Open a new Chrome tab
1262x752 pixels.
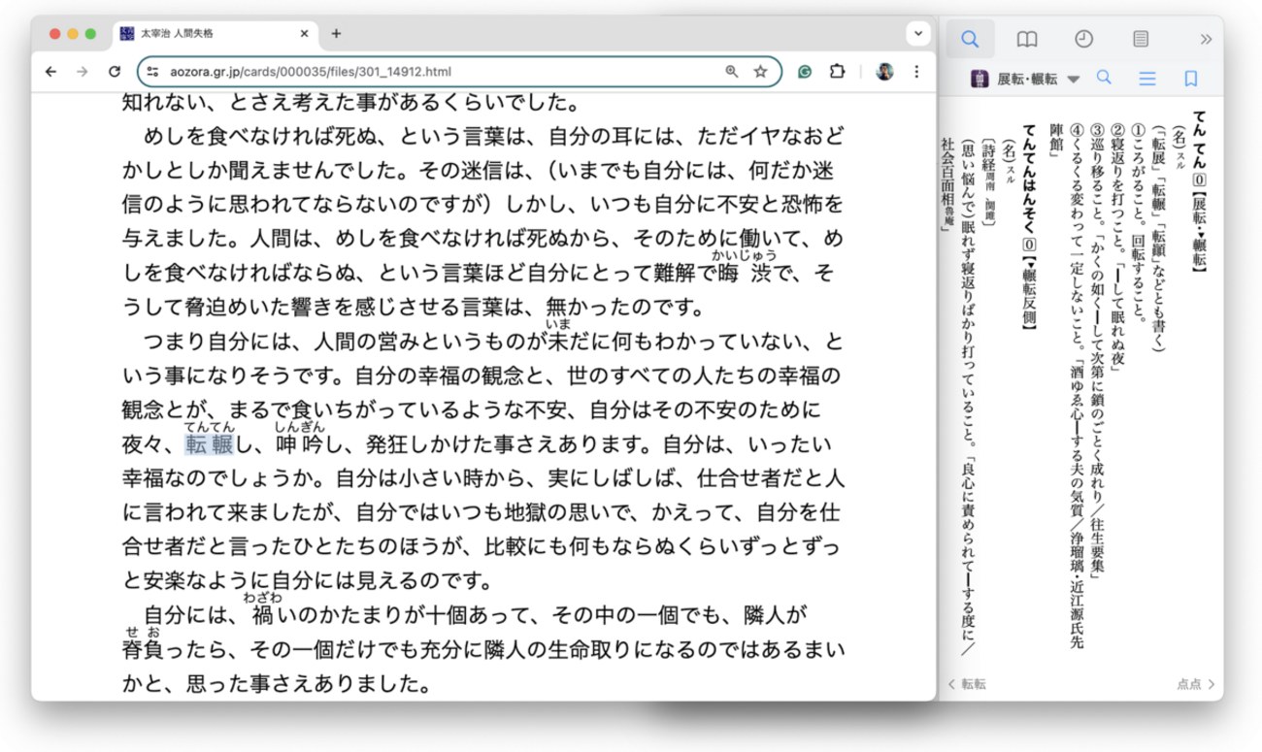click(336, 34)
